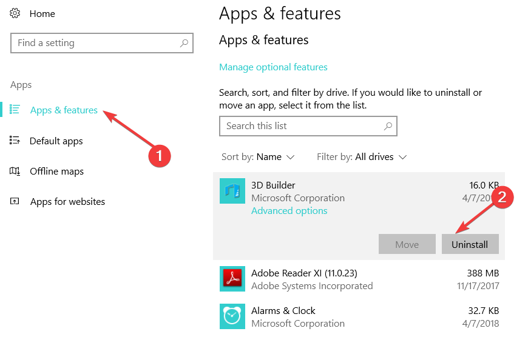Focus the Find a setting field
528x337 pixels.
pos(94,43)
